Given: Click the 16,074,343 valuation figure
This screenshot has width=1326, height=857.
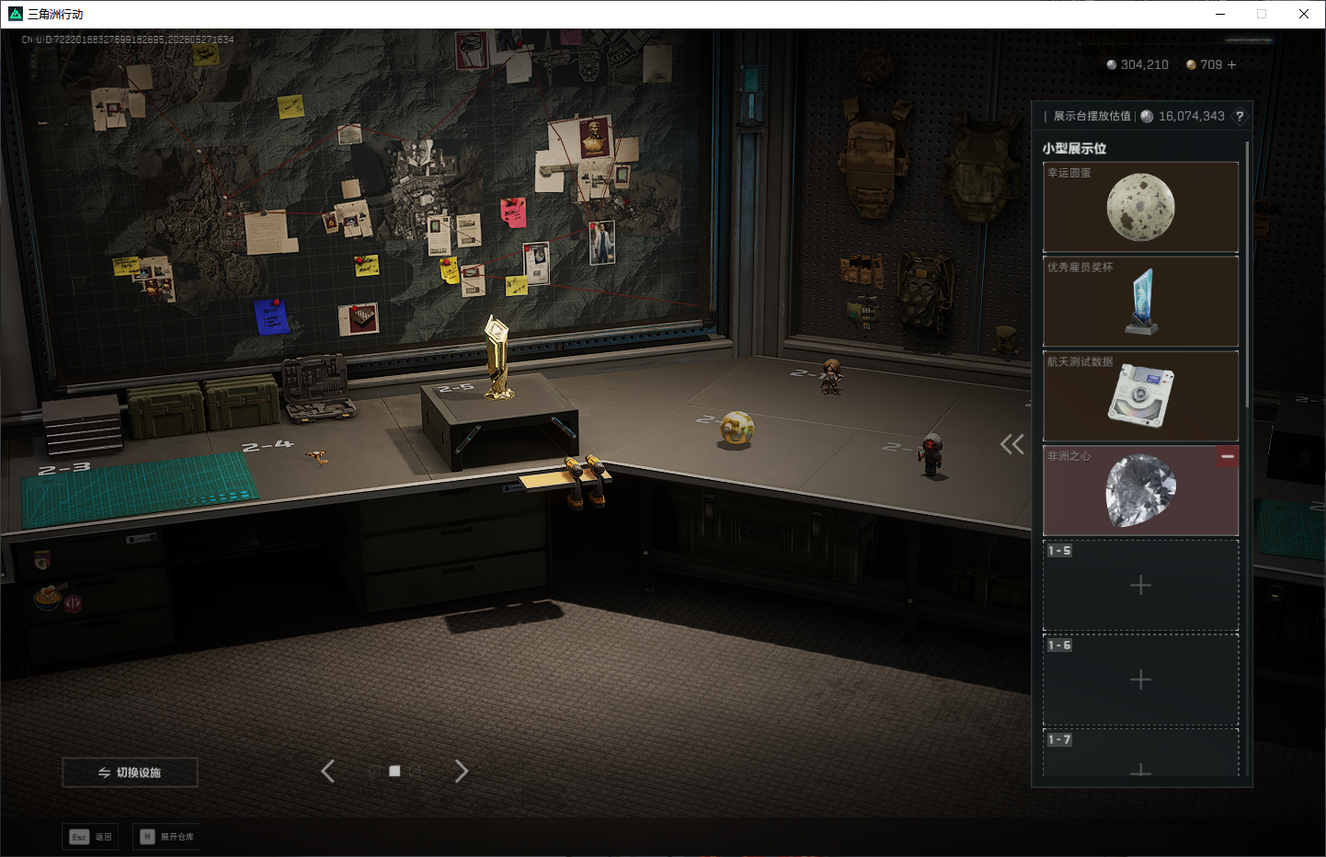Looking at the screenshot, I should [1192, 116].
